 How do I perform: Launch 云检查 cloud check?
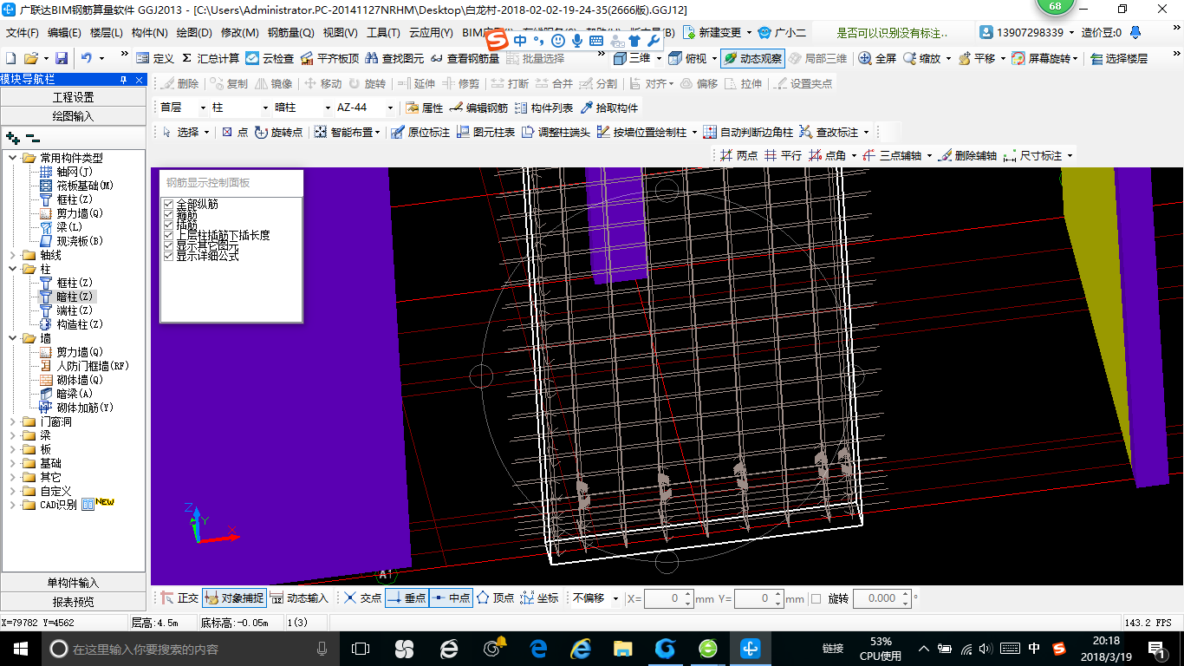click(x=270, y=58)
